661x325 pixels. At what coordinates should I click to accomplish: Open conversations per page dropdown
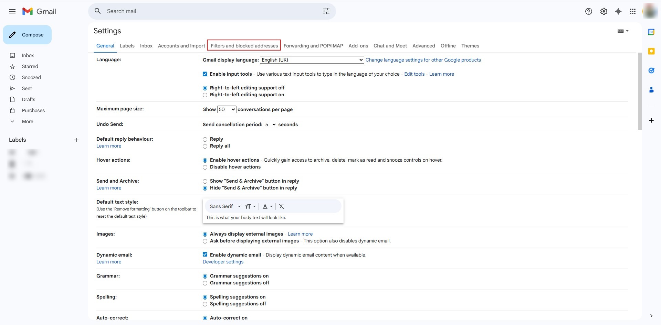227,109
